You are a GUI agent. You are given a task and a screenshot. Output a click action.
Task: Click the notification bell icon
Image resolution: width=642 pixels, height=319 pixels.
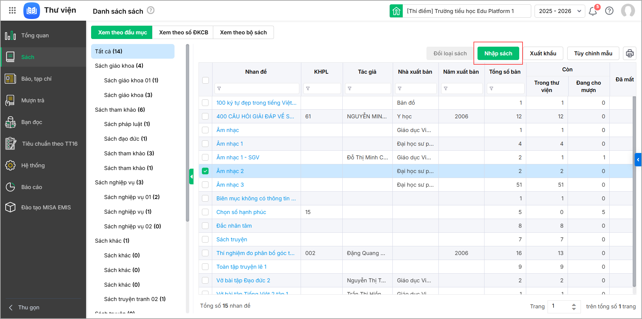pos(593,11)
